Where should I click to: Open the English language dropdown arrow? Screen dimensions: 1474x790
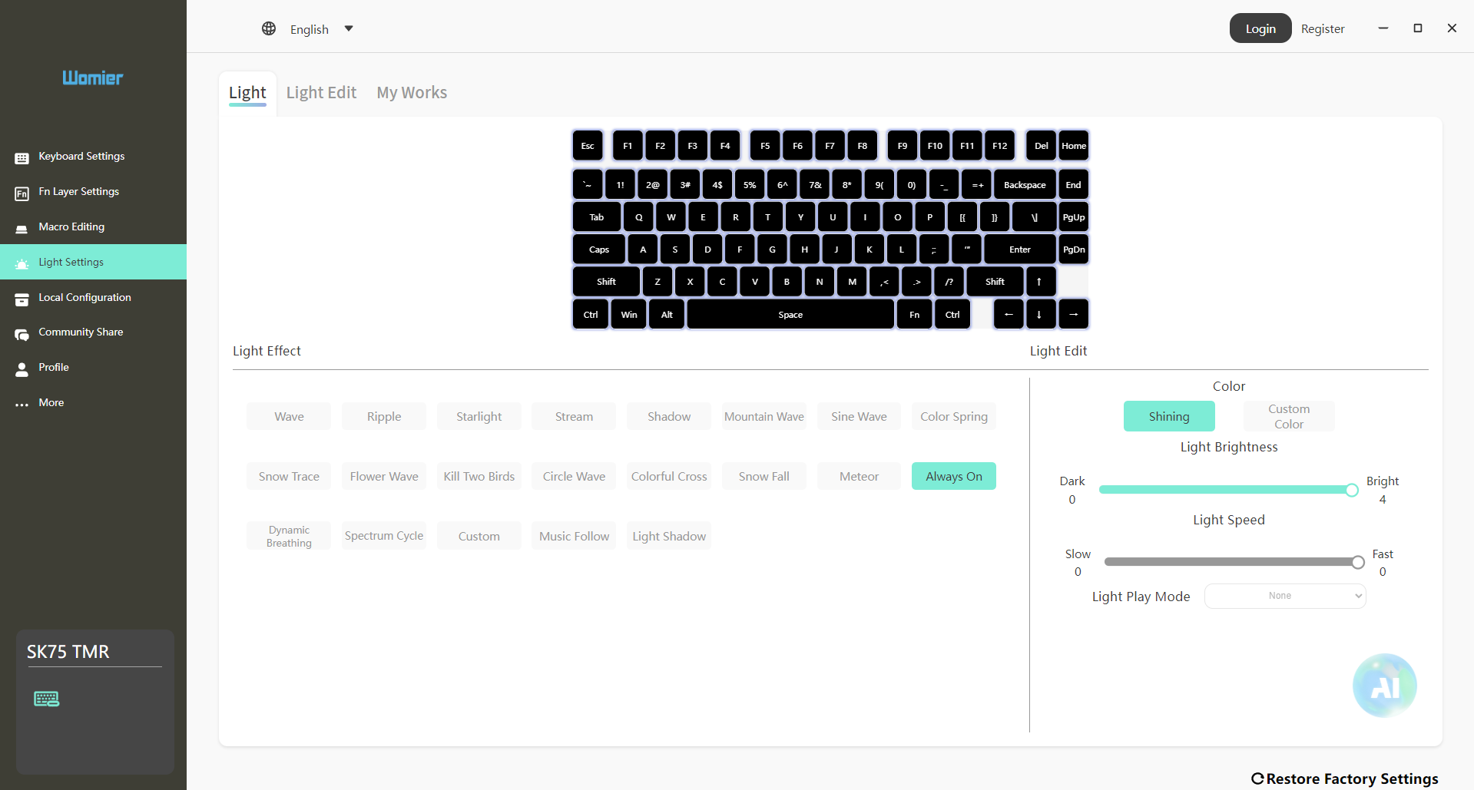[x=349, y=29]
